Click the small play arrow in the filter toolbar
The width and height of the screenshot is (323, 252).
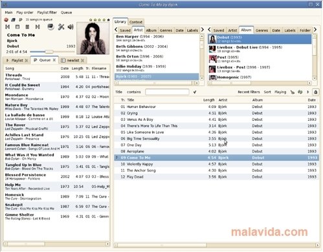point(308,92)
